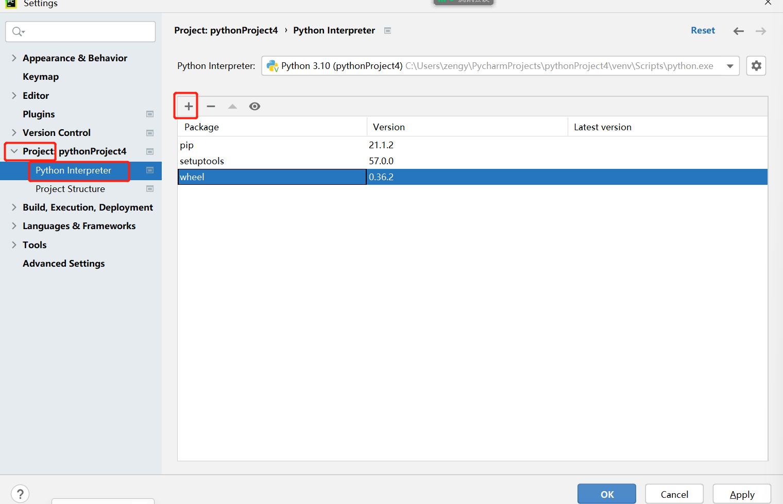Viewport: 783px width, 504px height.
Task: Go back with the left arrow
Action: (x=738, y=31)
